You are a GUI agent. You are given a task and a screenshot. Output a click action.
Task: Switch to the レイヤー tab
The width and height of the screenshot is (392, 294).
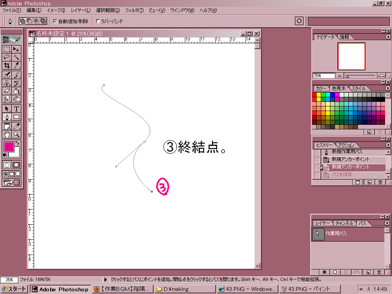coord(322,223)
